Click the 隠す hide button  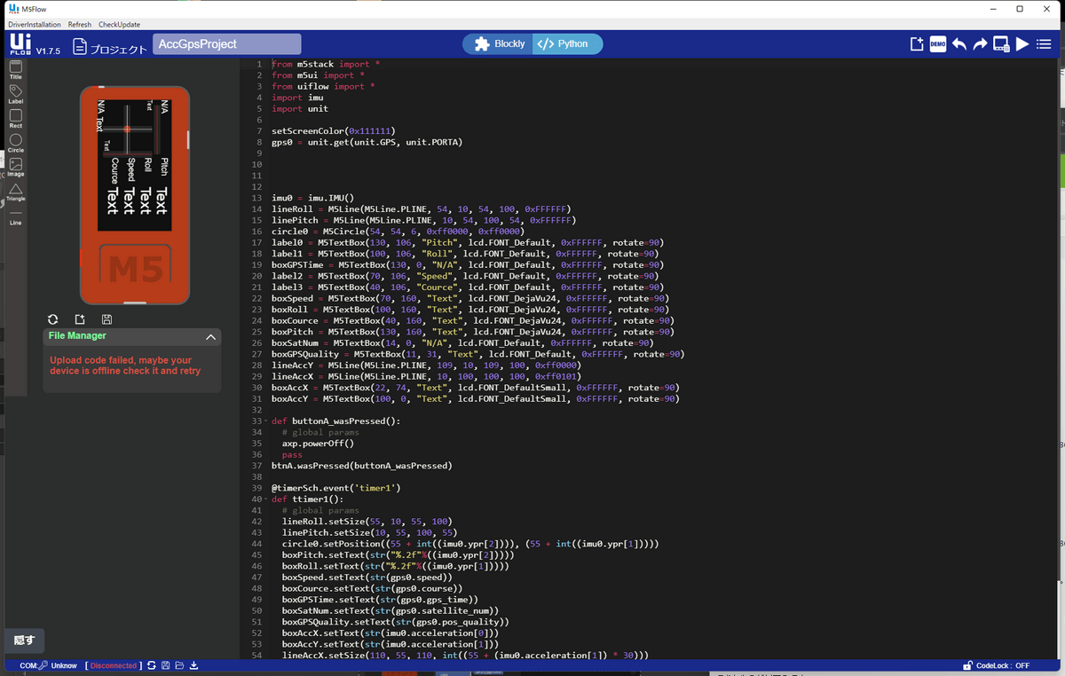[25, 640]
